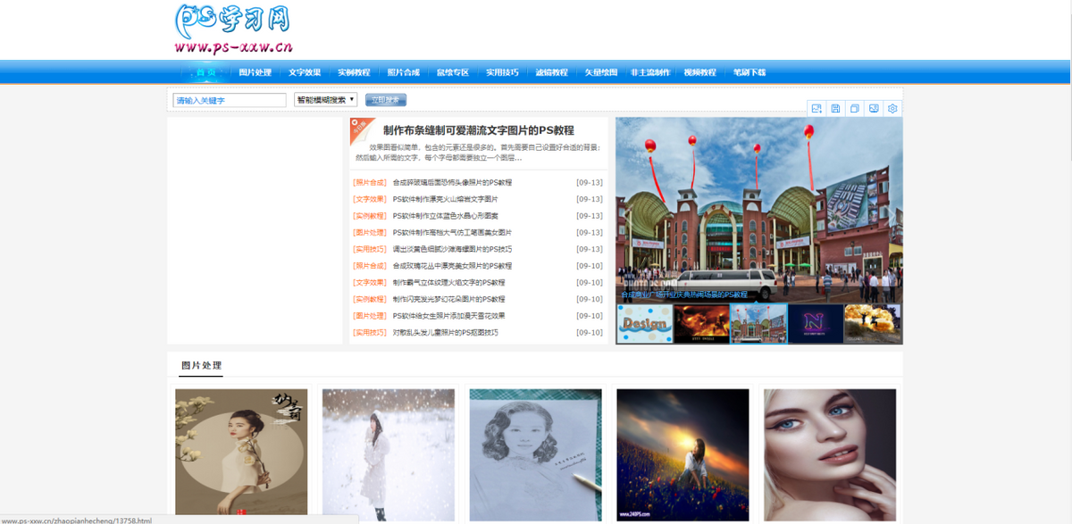The height and width of the screenshot is (524, 1072).
Task: Open the 视频教程 navigation menu item
Action: pos(700,72)
